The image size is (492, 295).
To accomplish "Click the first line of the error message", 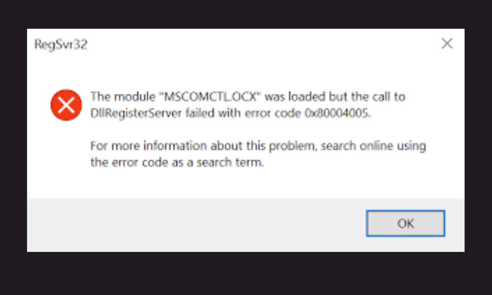I will pos(248,96).
